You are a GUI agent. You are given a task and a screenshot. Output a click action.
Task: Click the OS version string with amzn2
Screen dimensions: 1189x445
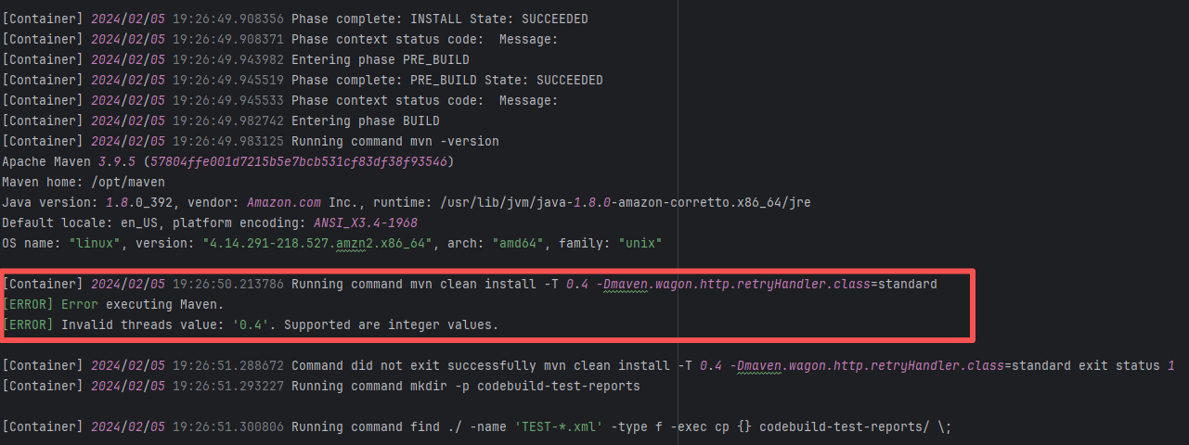pyautogui.click(x=318, y=243)
